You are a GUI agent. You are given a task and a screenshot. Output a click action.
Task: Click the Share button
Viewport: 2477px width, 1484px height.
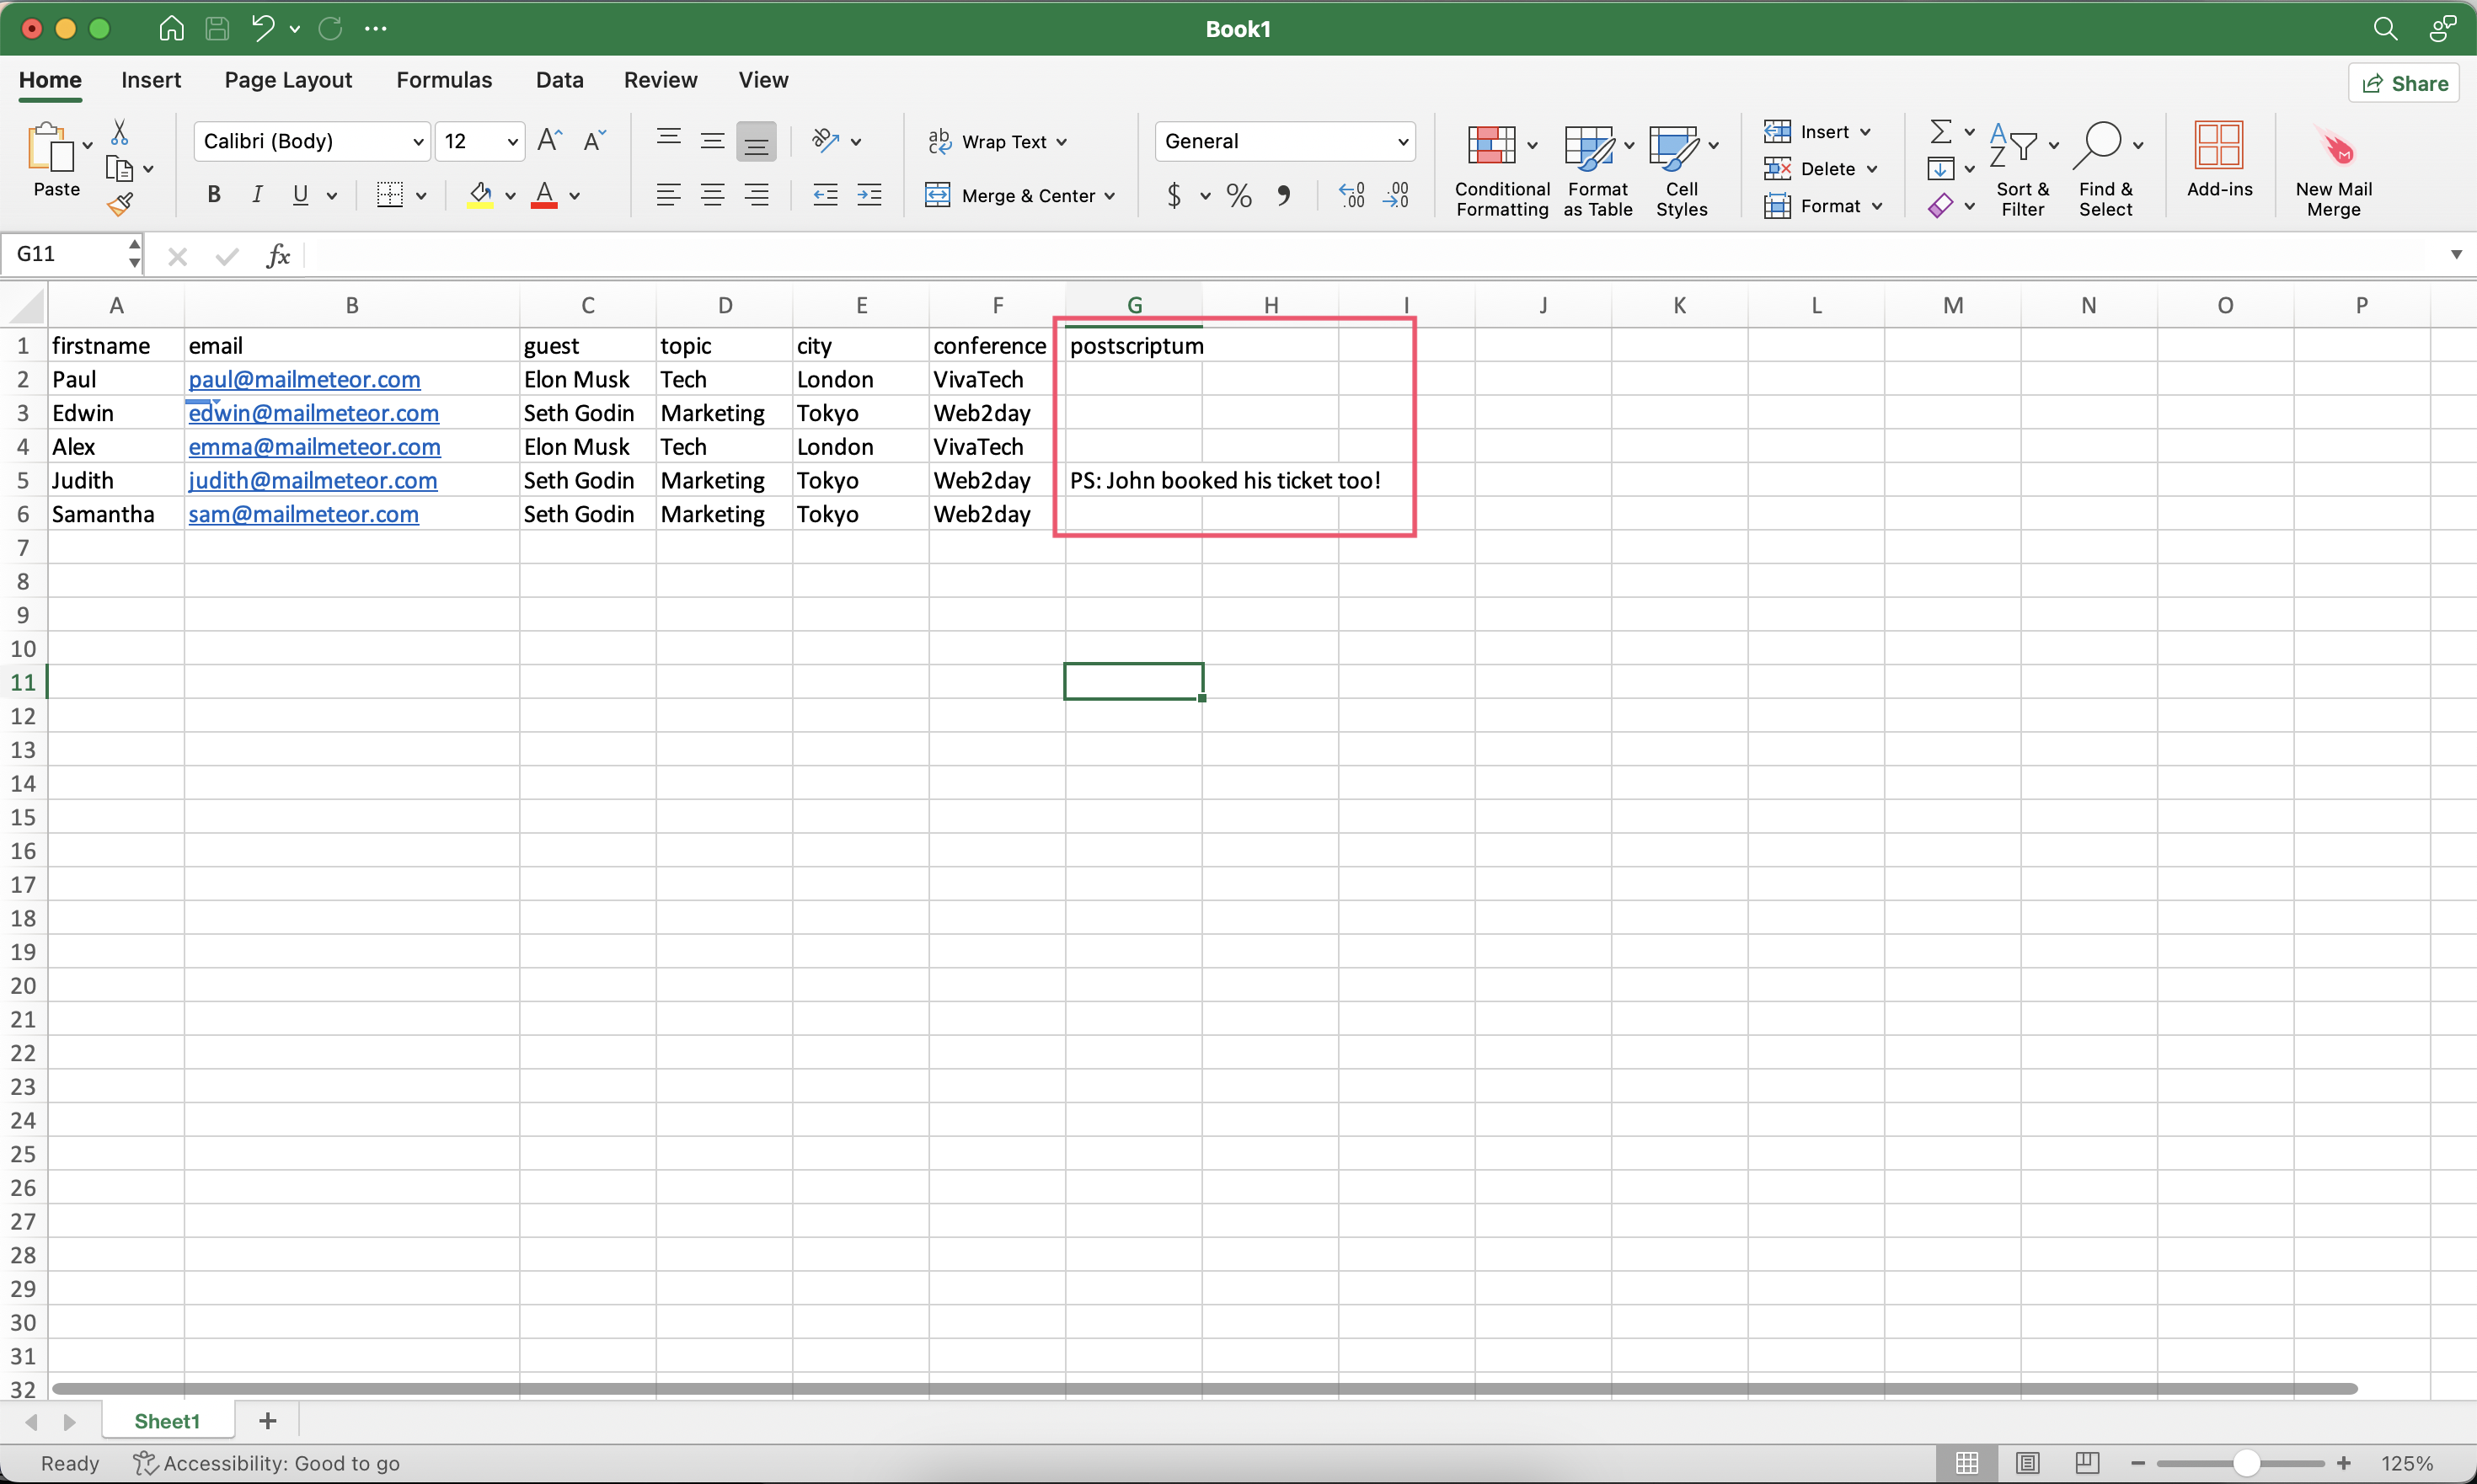(x=2404, y=83)
